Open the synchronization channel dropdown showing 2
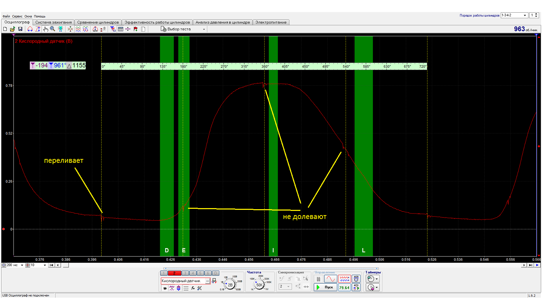The width and height of the screenshot is (545, 299). (x=285, y=287)
